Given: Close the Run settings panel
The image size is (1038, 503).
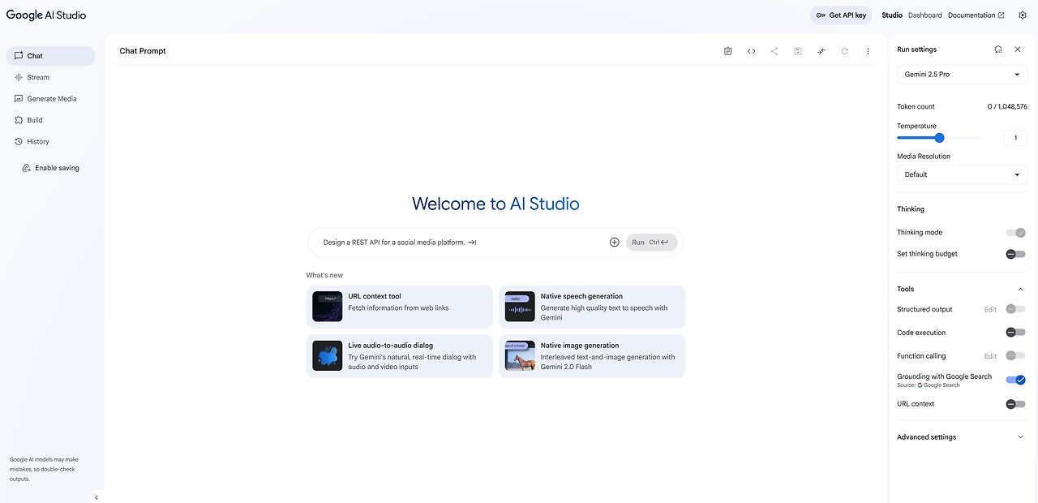Looking at the screenshot, I should (1018, 49).
